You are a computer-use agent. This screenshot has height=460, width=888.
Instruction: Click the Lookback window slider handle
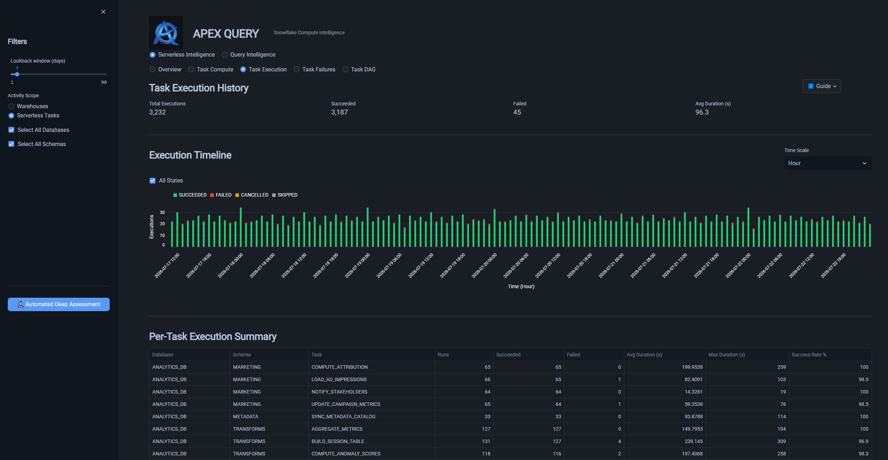pyautogui.click(x=17, y=74)
